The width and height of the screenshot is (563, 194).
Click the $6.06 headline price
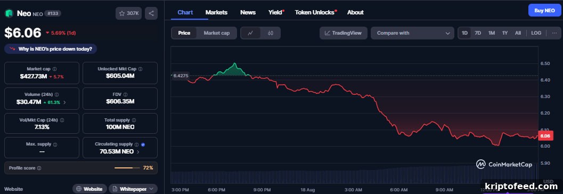coord(23,33)
